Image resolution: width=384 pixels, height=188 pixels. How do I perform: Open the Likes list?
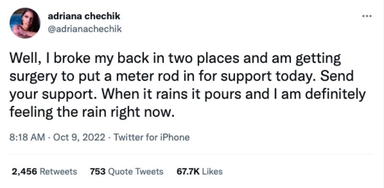click(213, 171)
